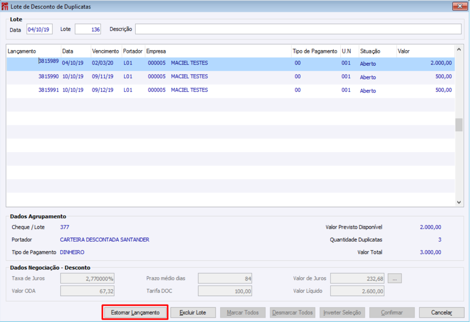Focus the Descrição text field
This screenshot has width=471, height=322.
pos(298,29)
